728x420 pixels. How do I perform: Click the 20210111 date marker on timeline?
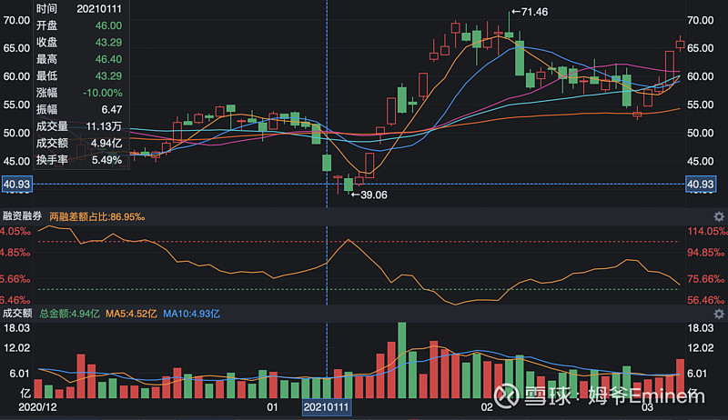[x=326, y=409]
